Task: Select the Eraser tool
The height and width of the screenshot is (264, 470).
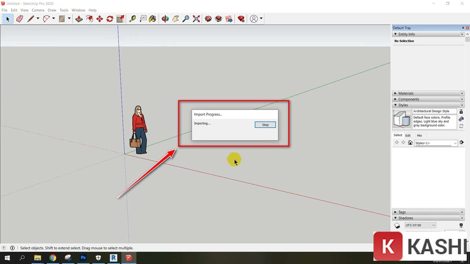Action: click(20, 19)
